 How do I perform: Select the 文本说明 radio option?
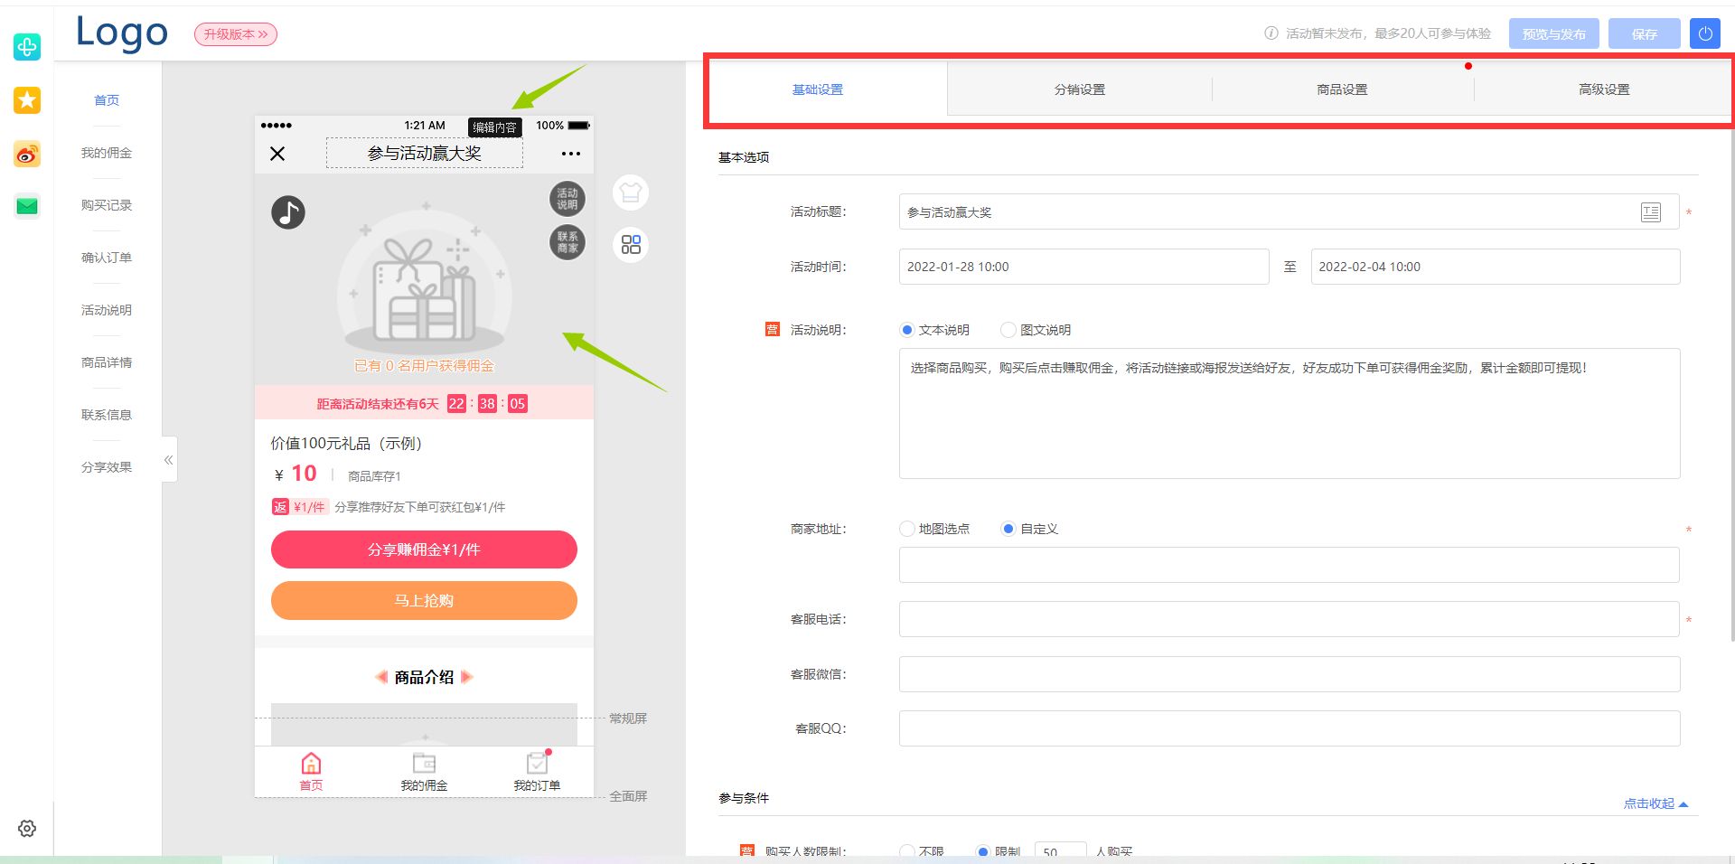click(907, 330)
